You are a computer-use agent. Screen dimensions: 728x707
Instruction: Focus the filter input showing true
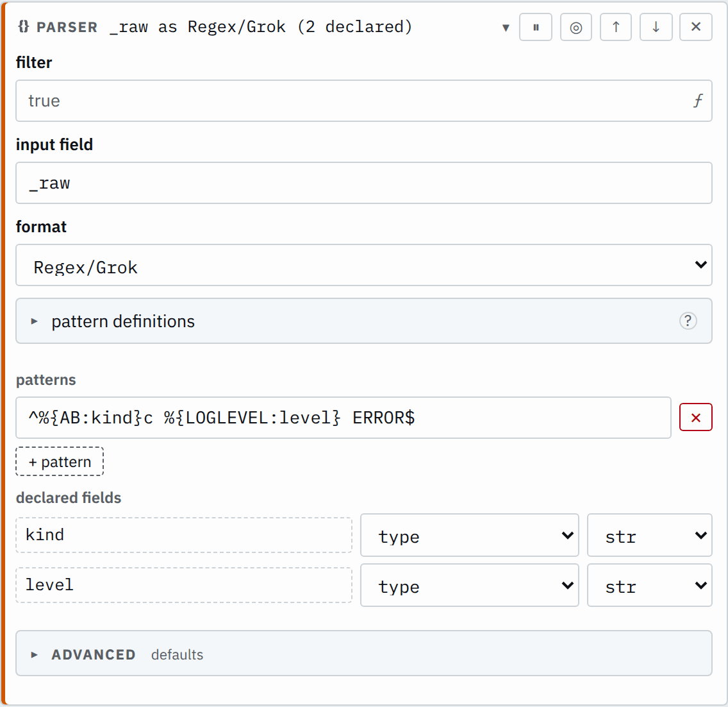pos(363,101)
